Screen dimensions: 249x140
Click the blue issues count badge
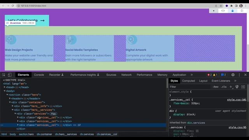[x=223, y=75]
